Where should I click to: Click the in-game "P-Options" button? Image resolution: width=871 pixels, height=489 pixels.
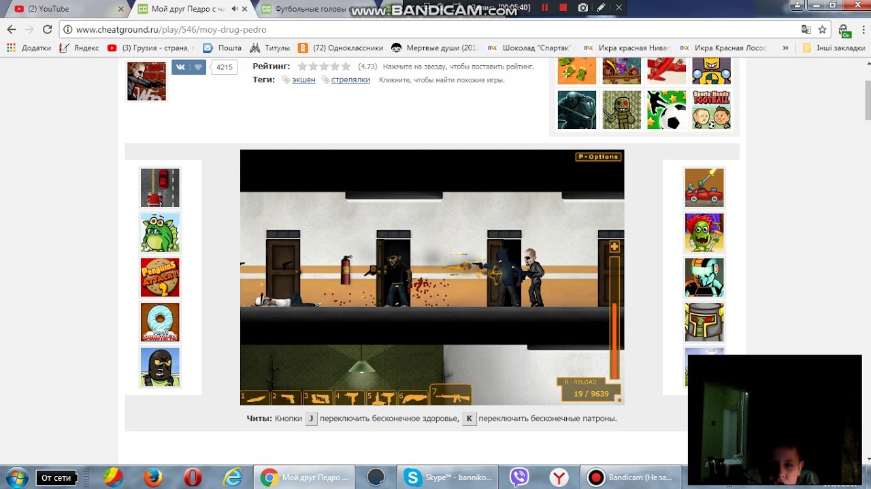click(598, 157)
